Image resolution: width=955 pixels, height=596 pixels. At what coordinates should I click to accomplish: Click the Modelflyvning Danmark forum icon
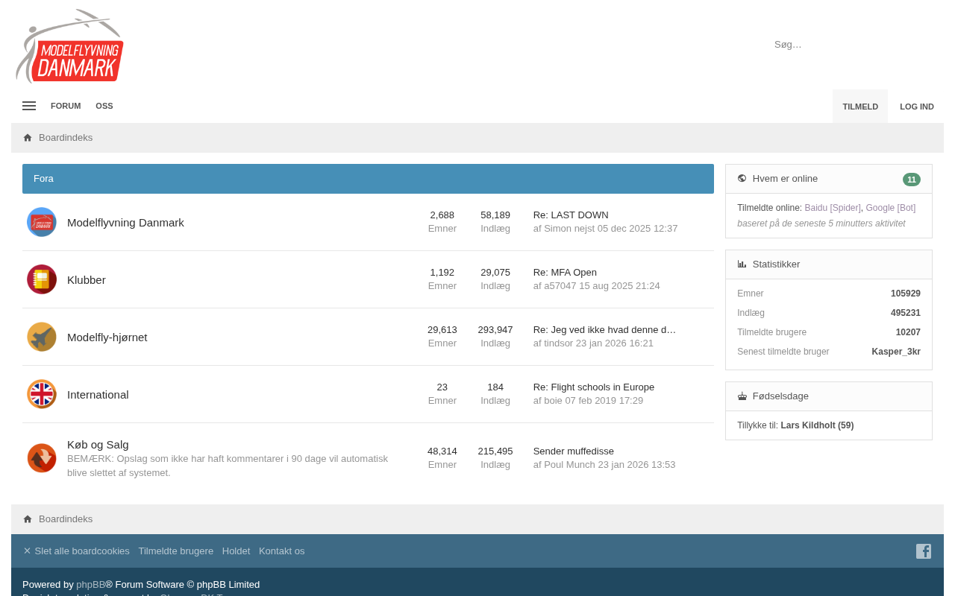point(42,222)
